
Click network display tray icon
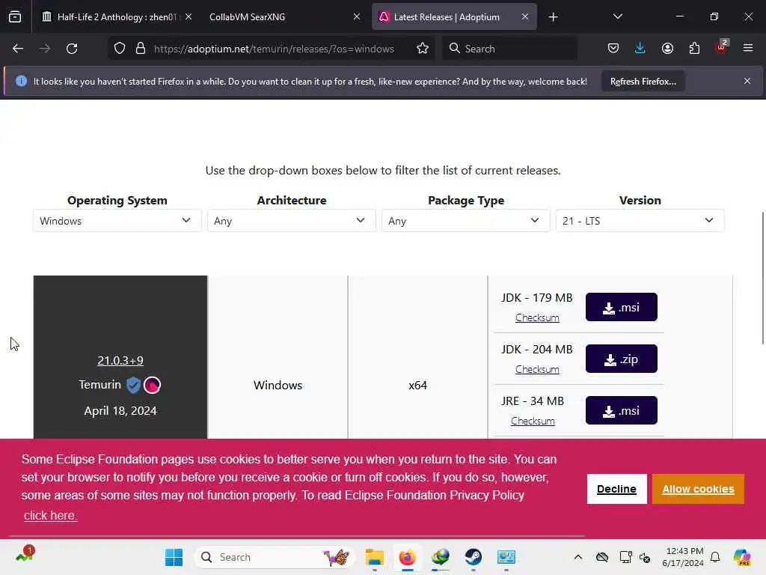[625, 557]
